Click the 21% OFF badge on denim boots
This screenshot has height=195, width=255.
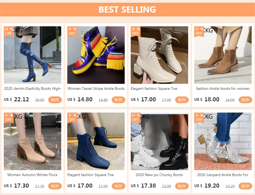click(8, 31)
